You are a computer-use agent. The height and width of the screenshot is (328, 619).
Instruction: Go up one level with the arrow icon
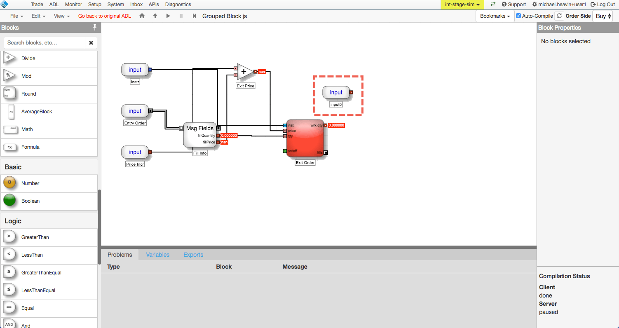tap(155, 16)
